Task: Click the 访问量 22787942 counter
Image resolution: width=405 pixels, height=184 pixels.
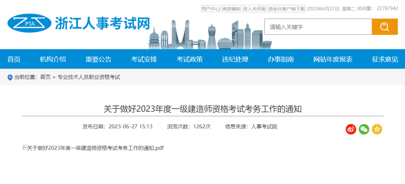Action: click(378, 9)
